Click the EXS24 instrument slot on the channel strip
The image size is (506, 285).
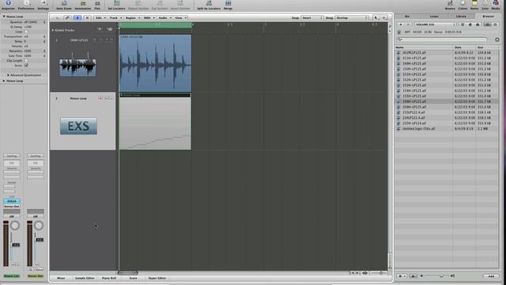coord(12,201)
